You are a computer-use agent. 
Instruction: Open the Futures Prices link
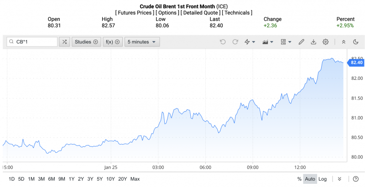135,13
